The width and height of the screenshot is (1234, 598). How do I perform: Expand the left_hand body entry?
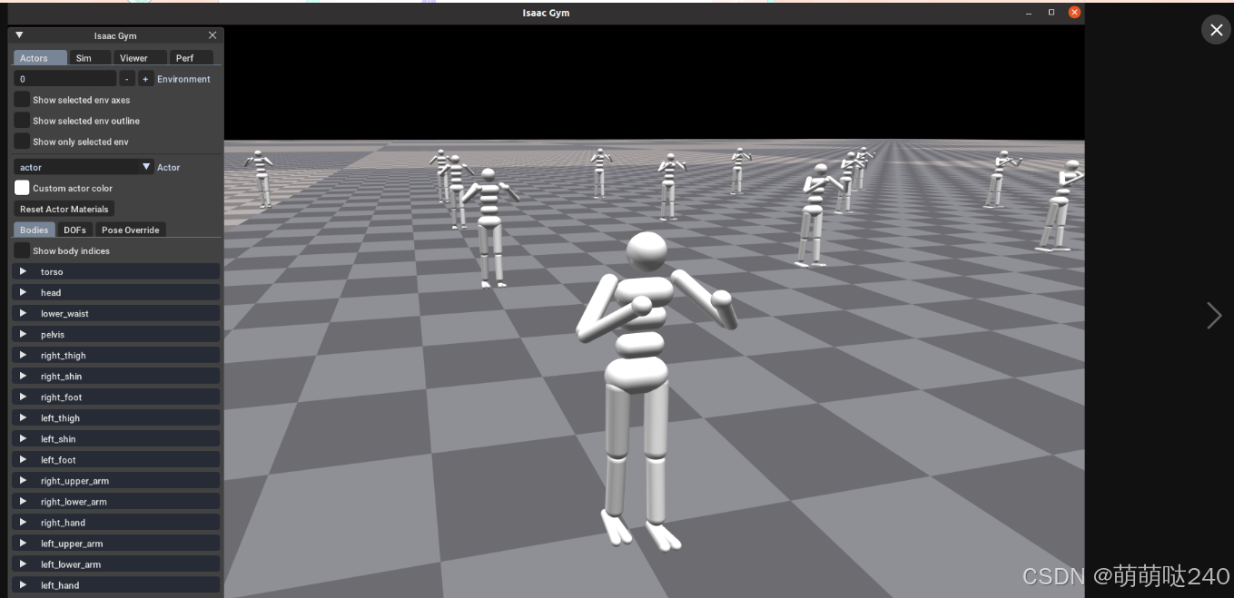tap(22, 584)
